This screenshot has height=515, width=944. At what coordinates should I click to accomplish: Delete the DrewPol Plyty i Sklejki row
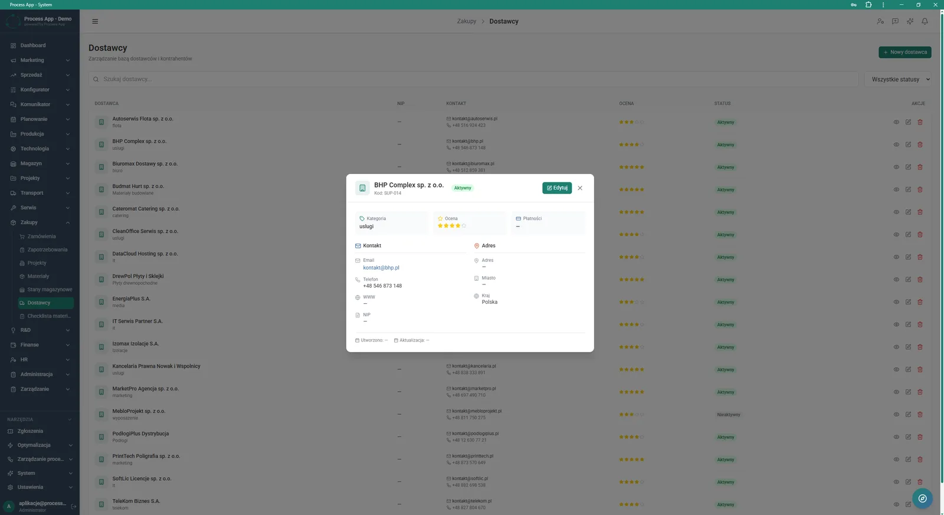[x=920, y=280]
